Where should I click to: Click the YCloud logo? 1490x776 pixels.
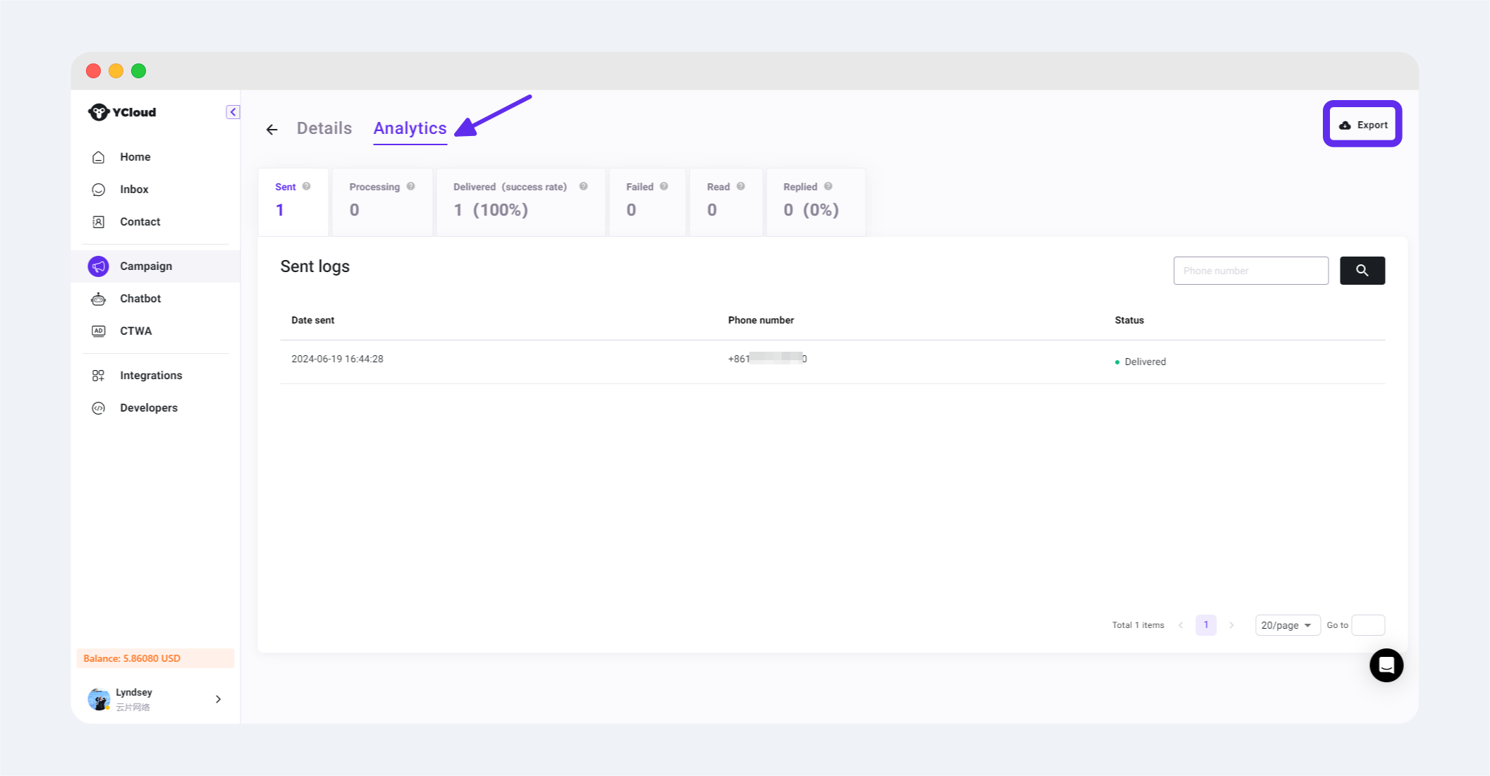[x=123, y=113]
